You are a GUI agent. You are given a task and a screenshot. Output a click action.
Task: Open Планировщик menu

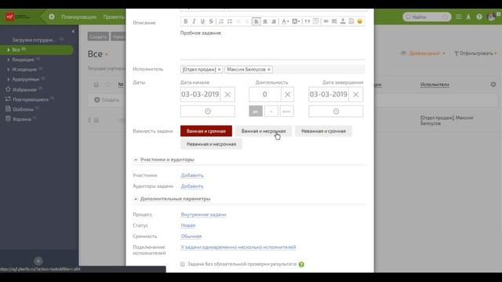(x=78, y=17)
